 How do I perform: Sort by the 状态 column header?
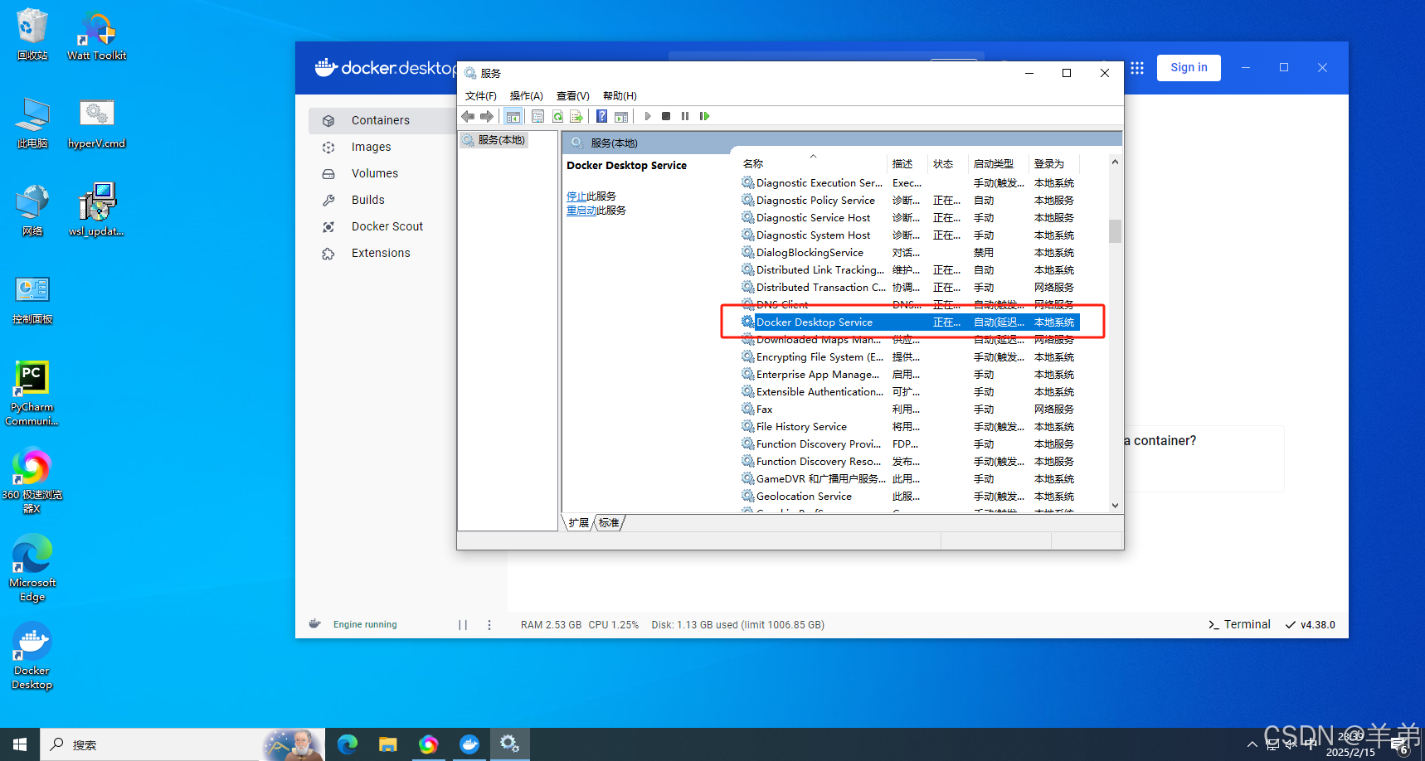click(x=947, y=164)
